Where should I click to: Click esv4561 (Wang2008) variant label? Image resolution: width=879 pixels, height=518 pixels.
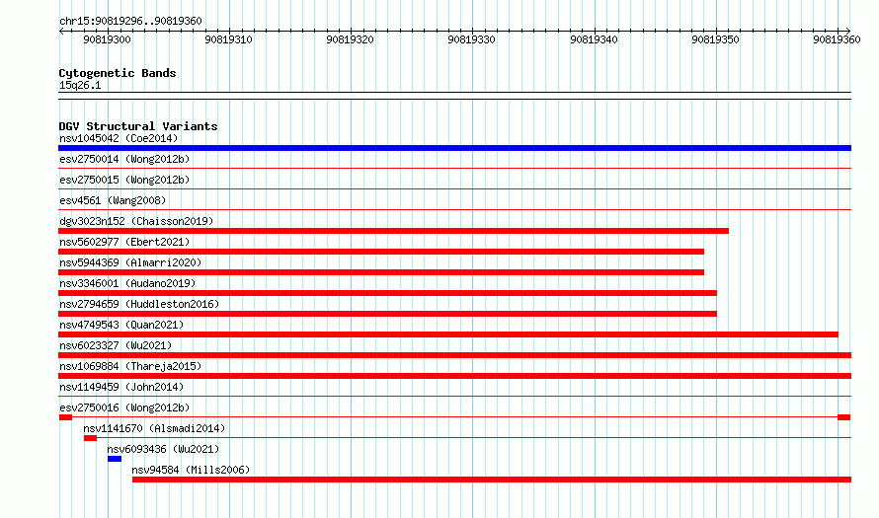[113, 200]
